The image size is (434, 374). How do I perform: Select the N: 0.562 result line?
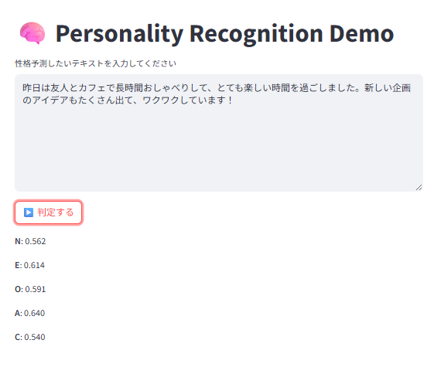click(x=30, y=241)
